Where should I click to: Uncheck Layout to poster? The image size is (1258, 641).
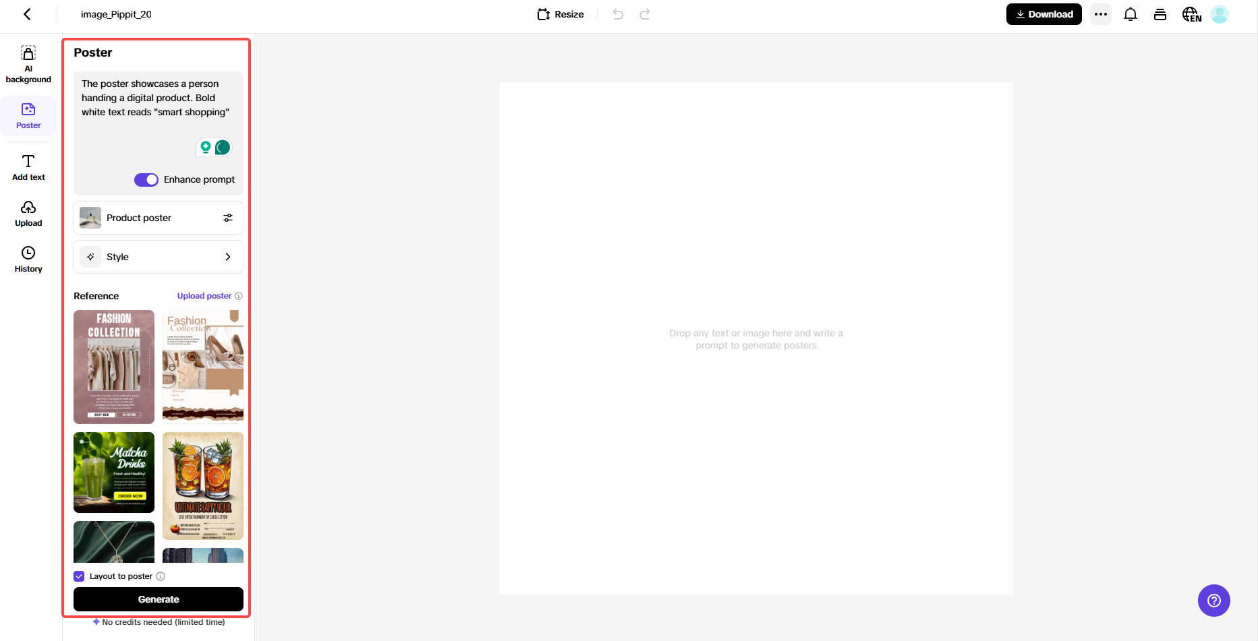[x=79, y=576]
